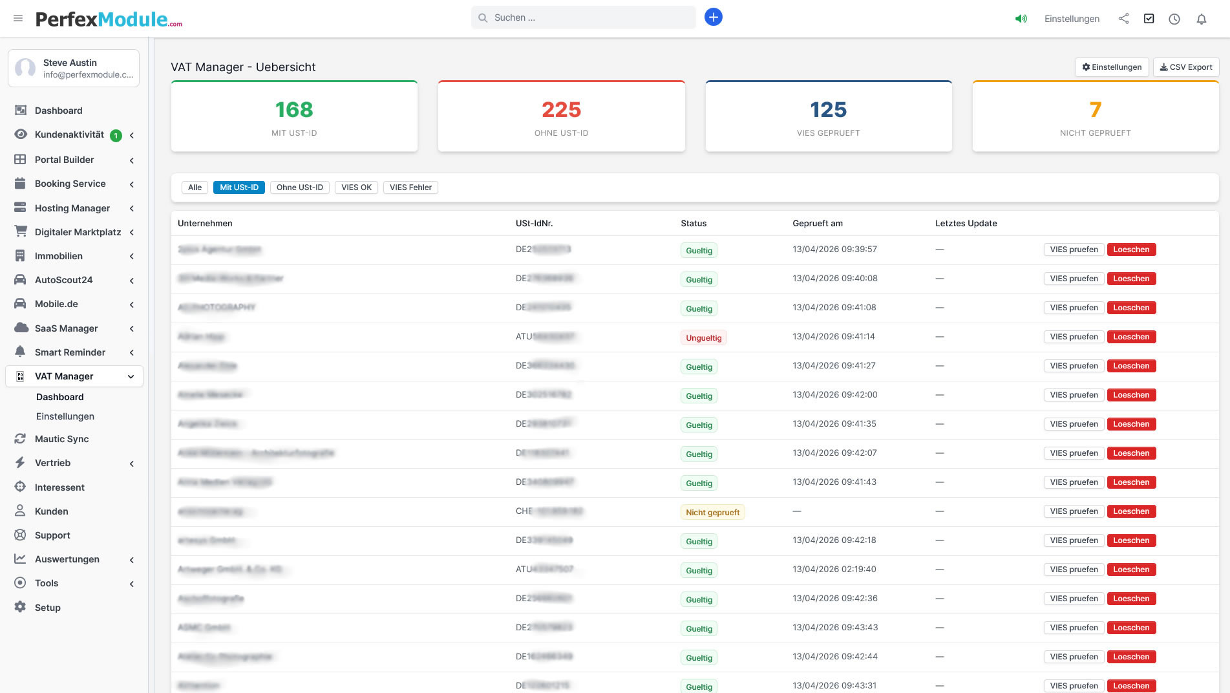The width and height of the screenshot is (1230, 693).
Task: Open Einstellungen under VAT Manager
Action: [x=65, y=416]
